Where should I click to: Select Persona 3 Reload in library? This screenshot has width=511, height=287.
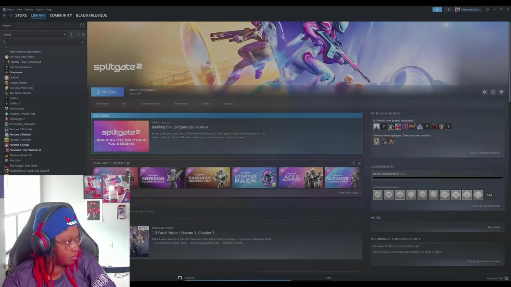(20, 134)
